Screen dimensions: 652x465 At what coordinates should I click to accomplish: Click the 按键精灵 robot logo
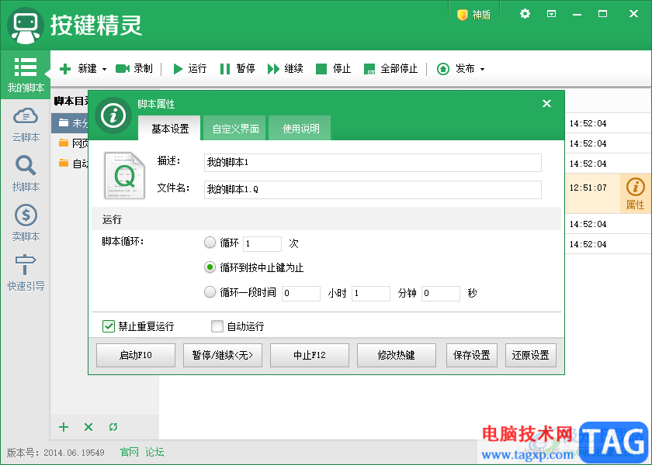[x=26, y=26]
